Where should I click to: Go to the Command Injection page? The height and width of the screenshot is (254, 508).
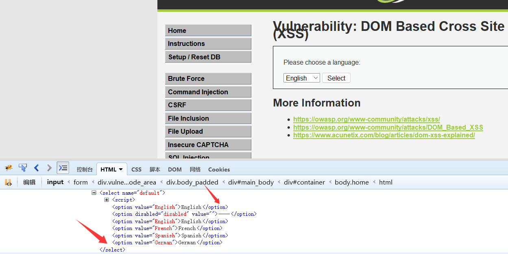pos(208,92)
